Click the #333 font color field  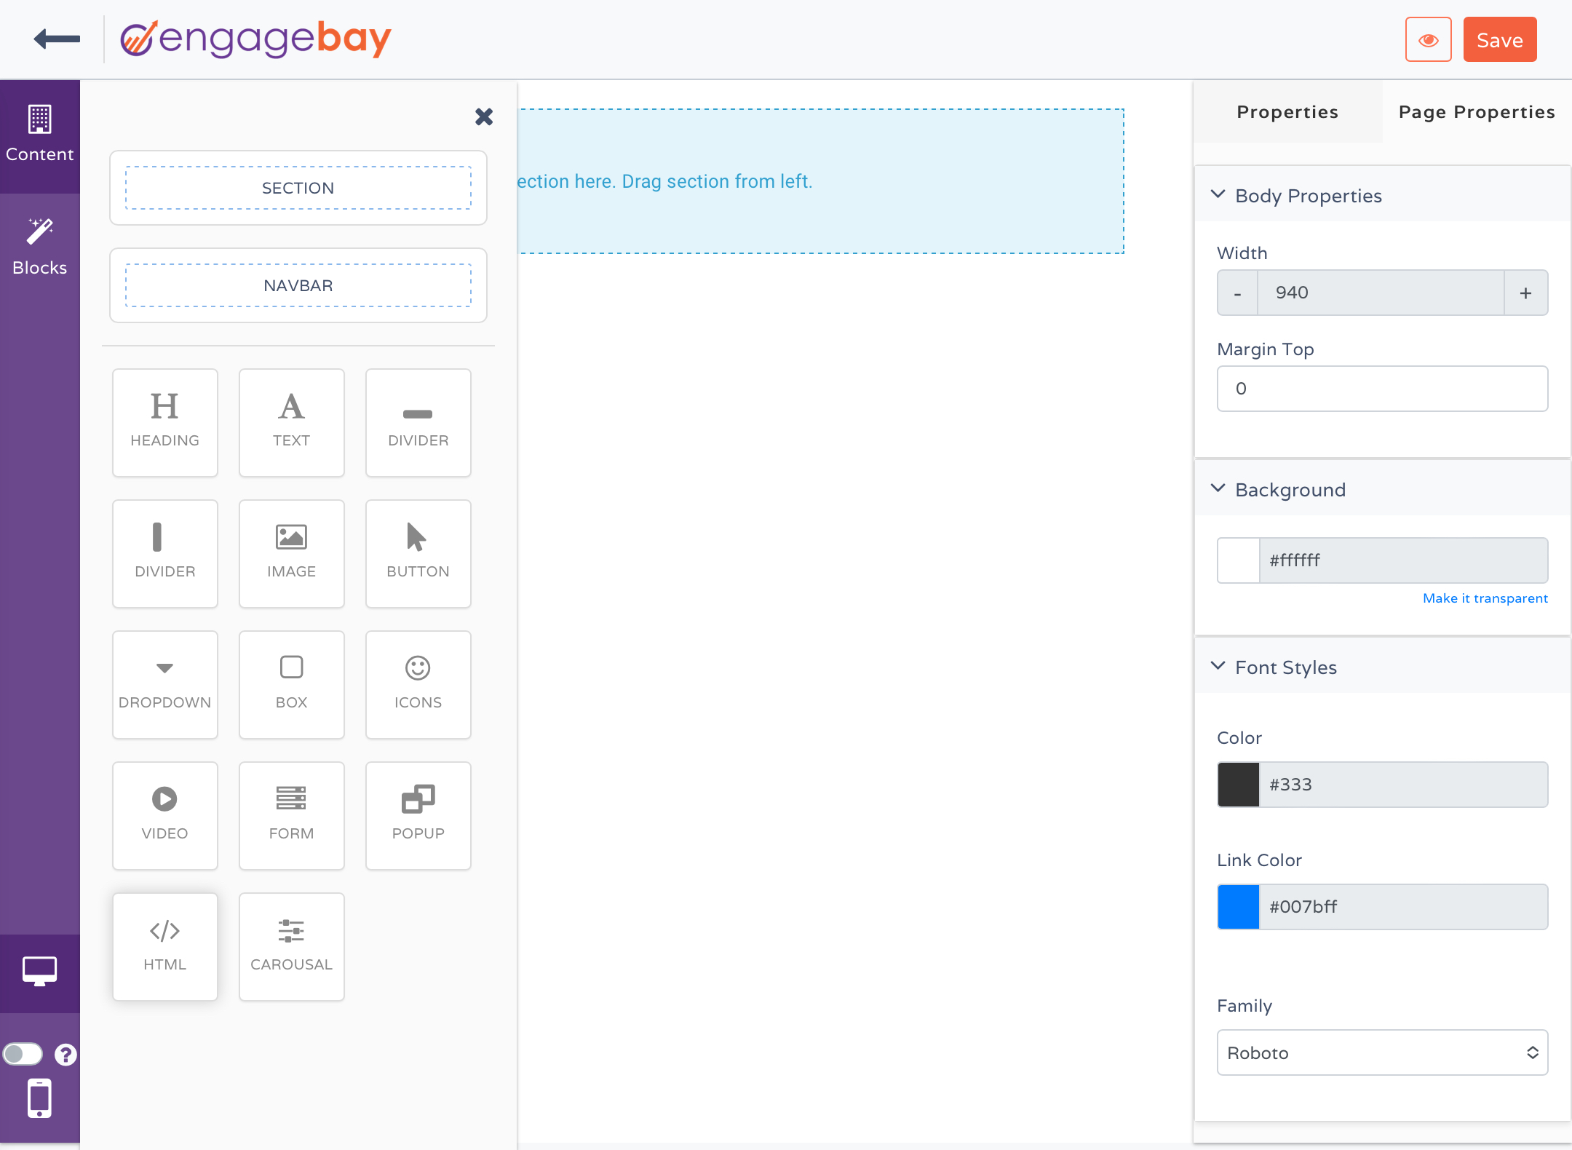click(1404, 785)
